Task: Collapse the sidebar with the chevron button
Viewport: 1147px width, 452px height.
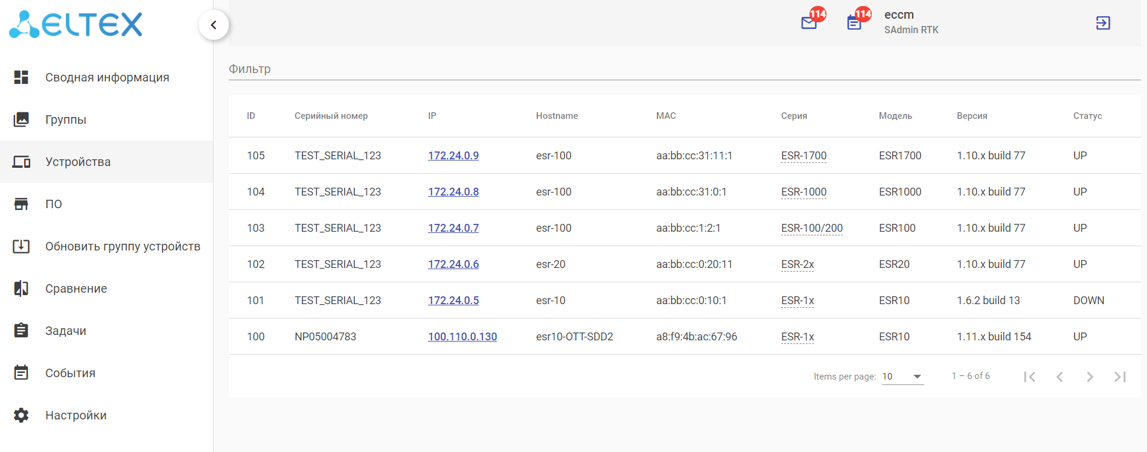Action: [x=214, y=25]
